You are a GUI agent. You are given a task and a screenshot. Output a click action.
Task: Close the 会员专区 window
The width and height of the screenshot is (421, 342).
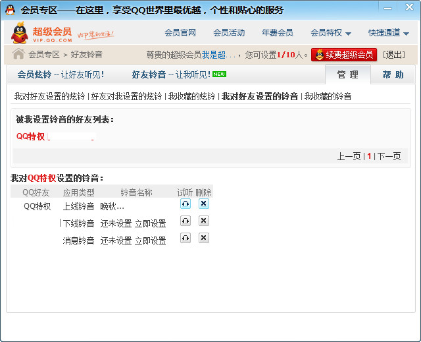click(409, 7)
